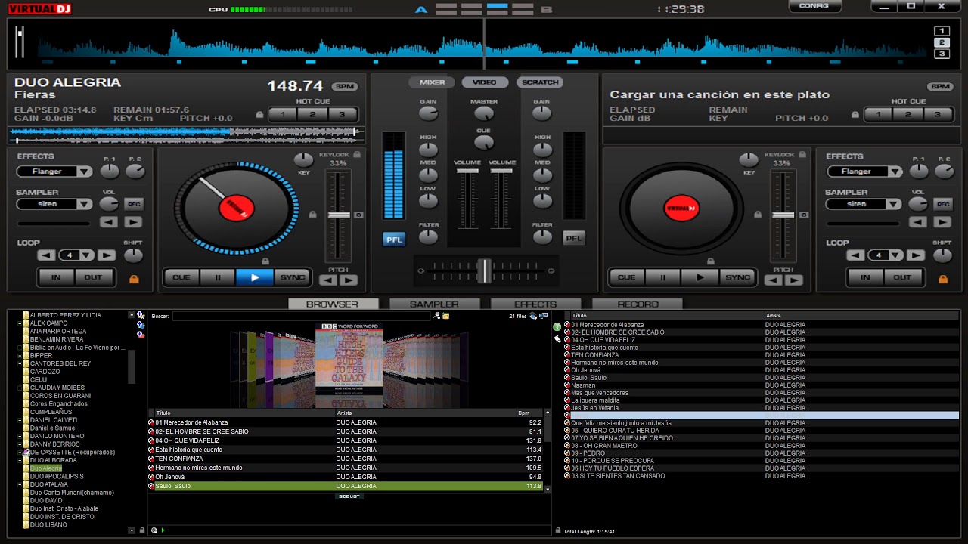Select the DUO APOCALIPSIS folder

(57, 477)
